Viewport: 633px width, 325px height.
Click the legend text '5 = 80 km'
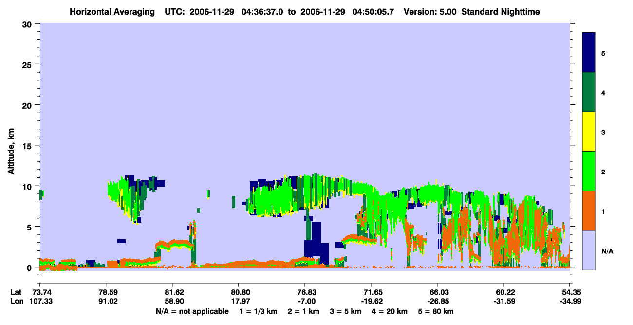pos(436,311)
